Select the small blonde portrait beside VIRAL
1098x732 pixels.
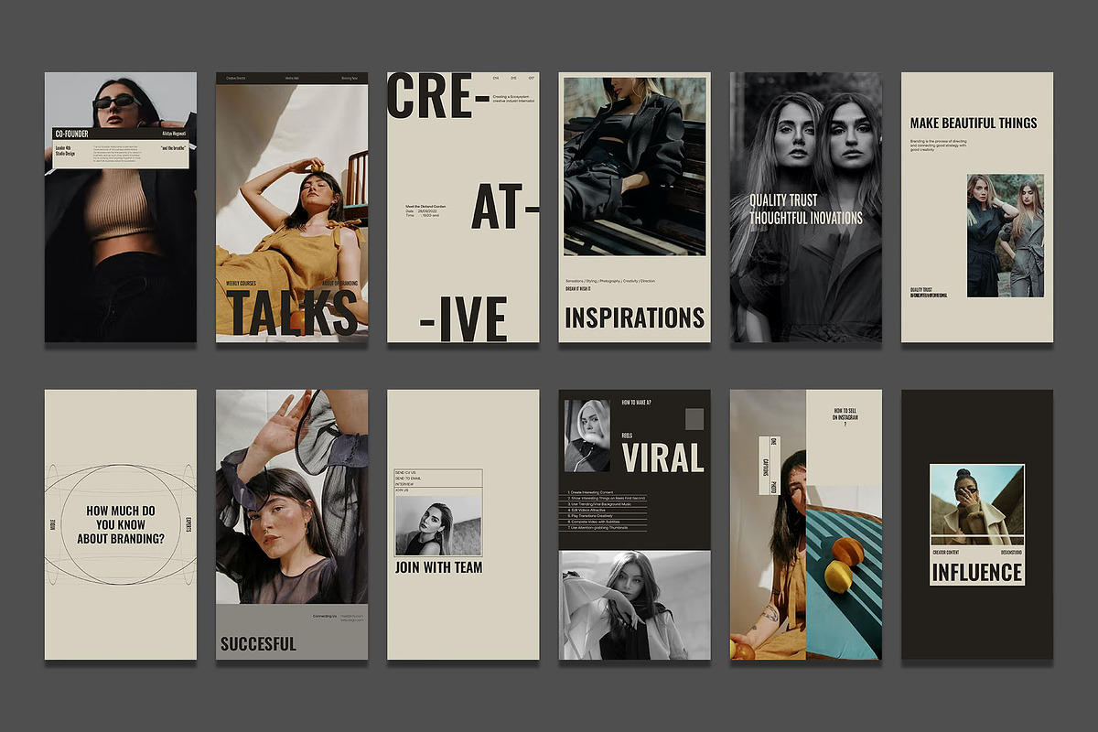point(587,436)
